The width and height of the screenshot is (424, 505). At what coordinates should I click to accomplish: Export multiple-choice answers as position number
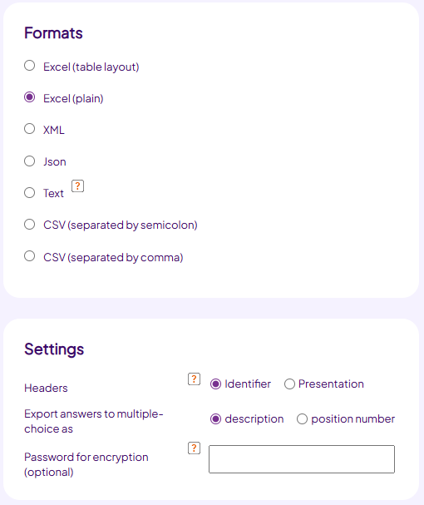click(302, 419)
